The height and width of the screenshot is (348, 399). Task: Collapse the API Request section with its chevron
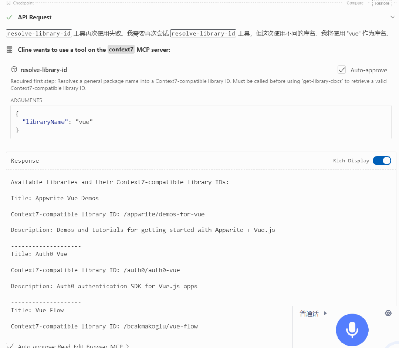pyautogui.click(x=393, y=17)
